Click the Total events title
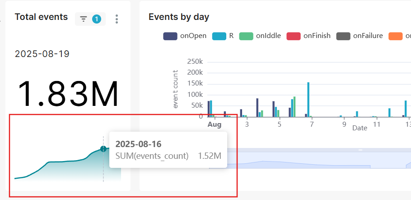 (41, 17)
